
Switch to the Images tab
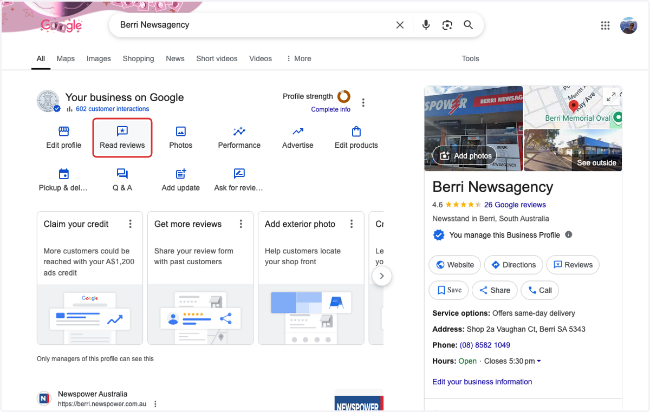coord(99,58)
